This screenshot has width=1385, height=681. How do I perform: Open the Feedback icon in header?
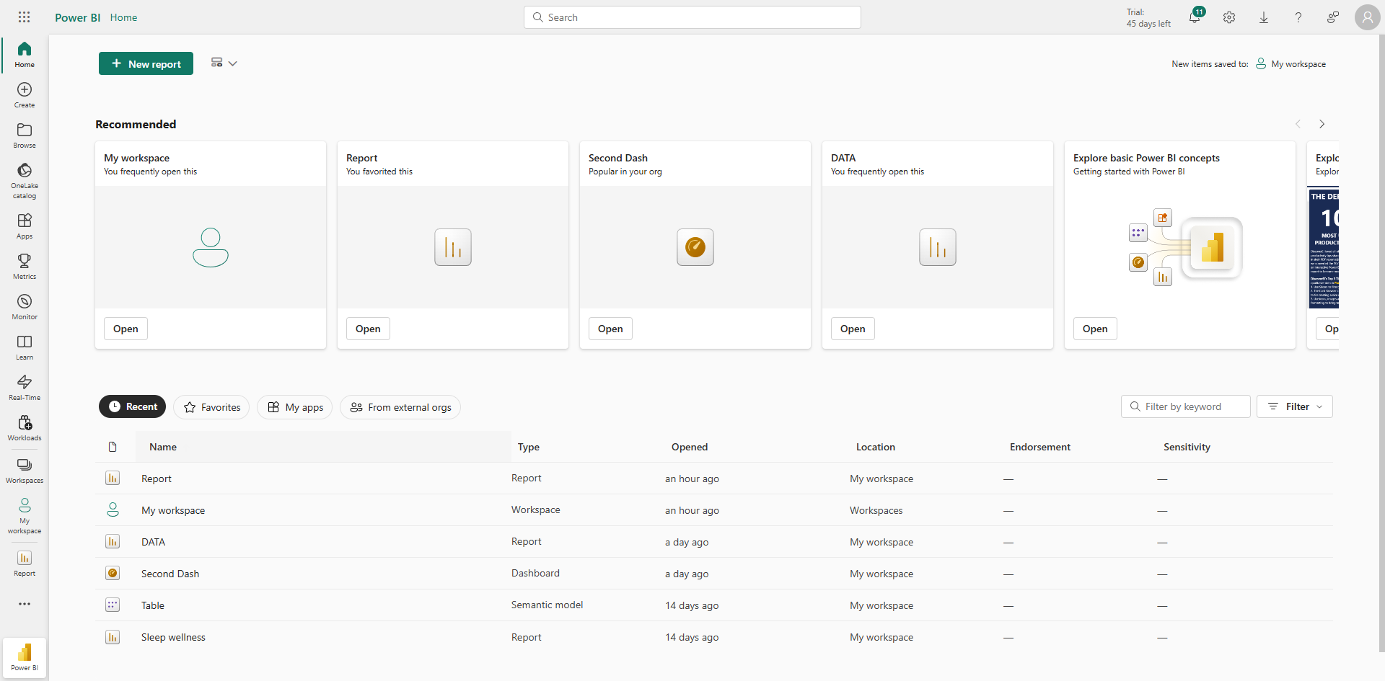pyautogui.click(x=1333, y=17)
